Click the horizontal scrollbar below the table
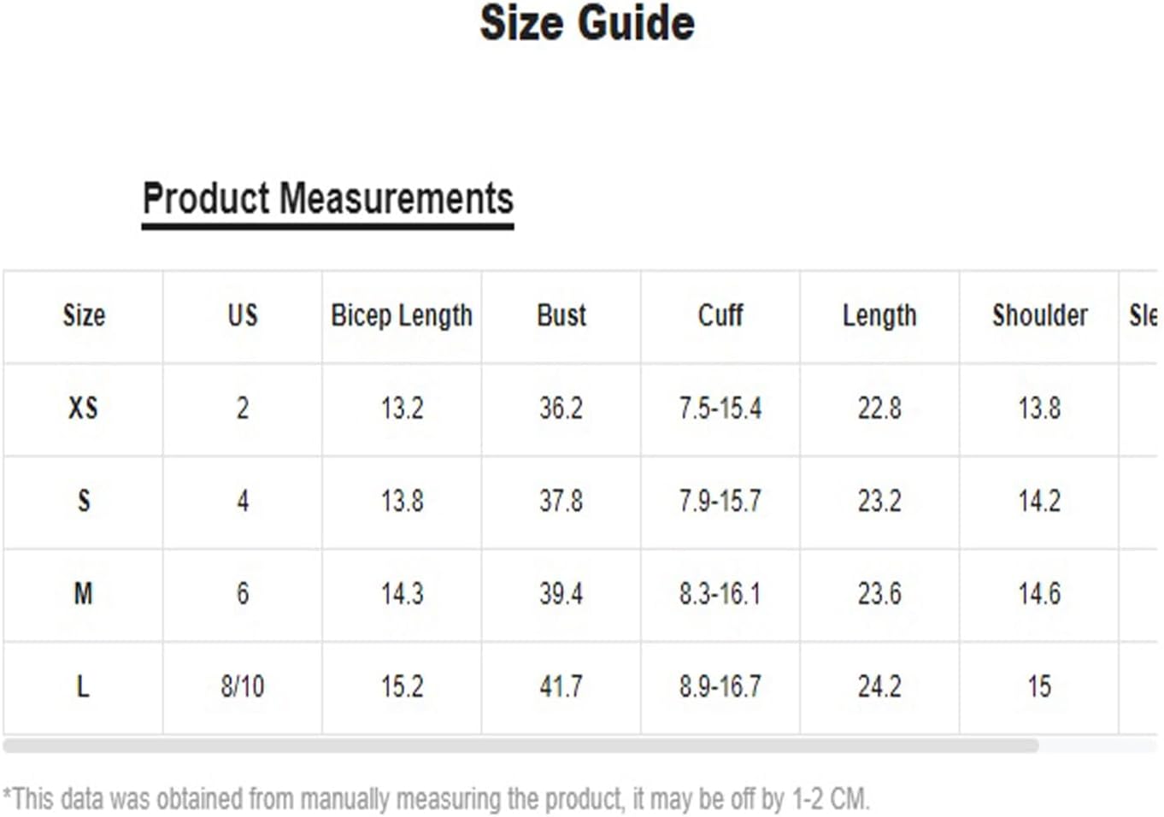The width and height of the screenshot is (1164, 817). click(x=521, y=745)
